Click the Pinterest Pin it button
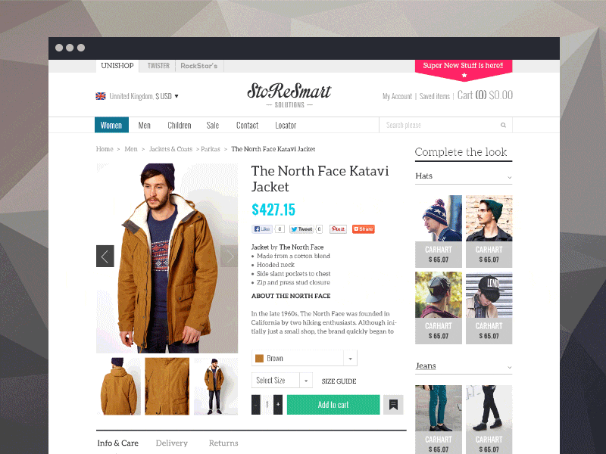 [x=338, y=229]
